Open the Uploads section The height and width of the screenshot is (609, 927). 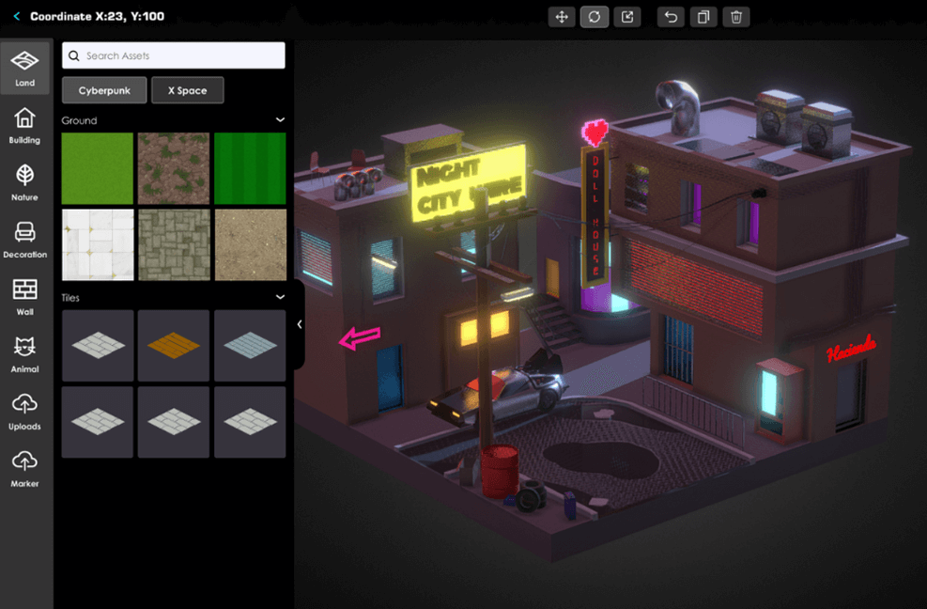25,412
